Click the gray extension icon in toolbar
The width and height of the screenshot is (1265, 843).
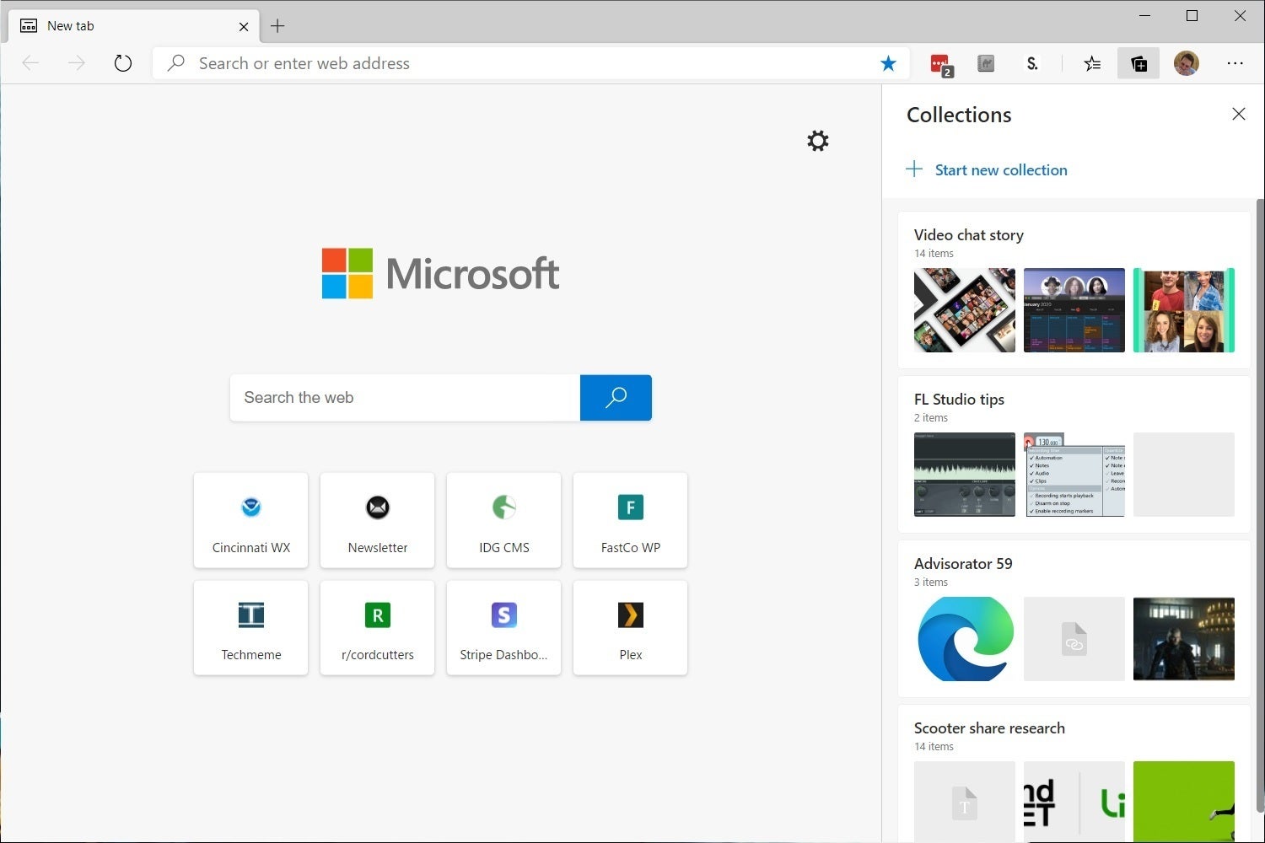tap(986, 63)
